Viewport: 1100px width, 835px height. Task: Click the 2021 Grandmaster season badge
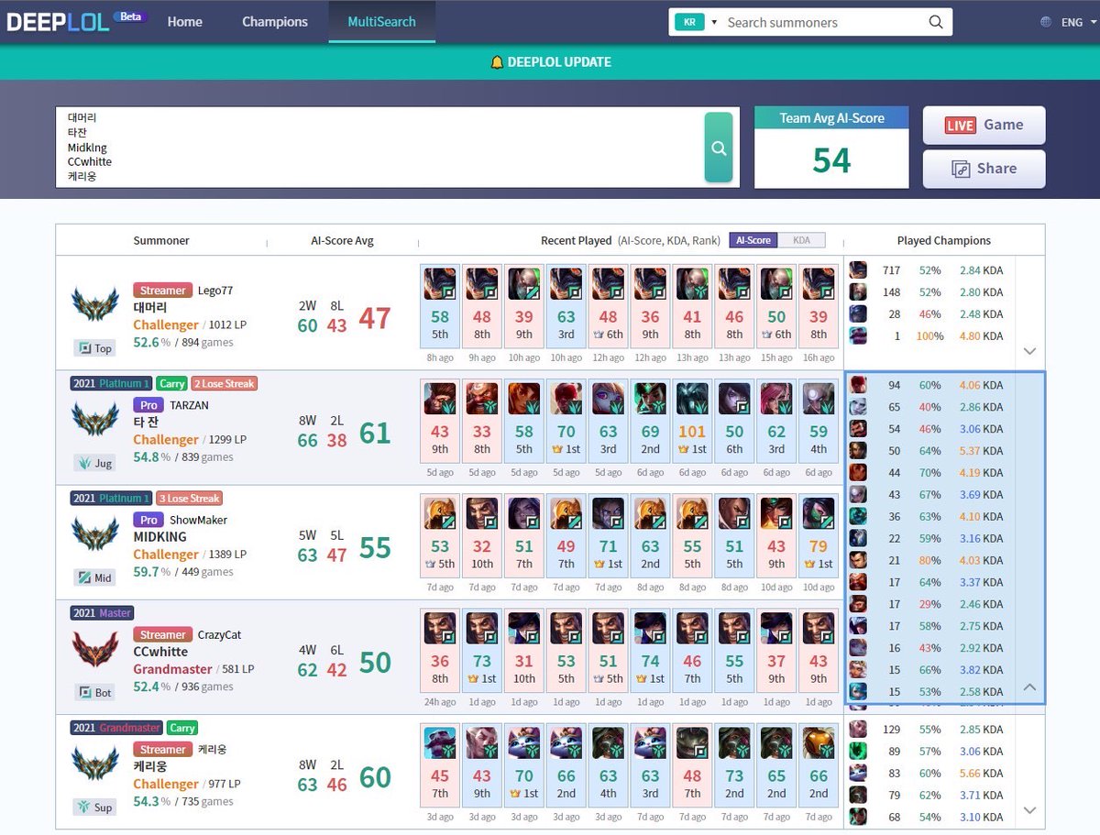117,727
